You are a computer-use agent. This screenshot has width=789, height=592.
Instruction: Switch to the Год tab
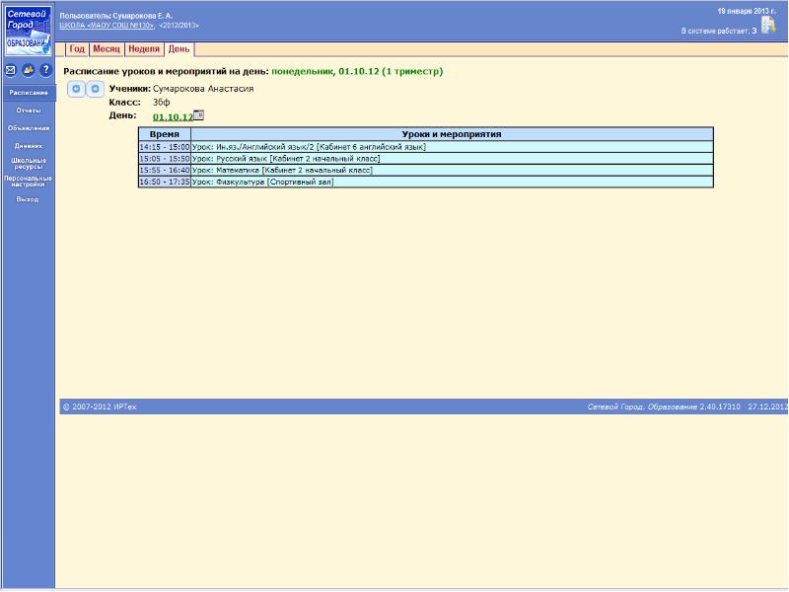[x=77, y=48]
